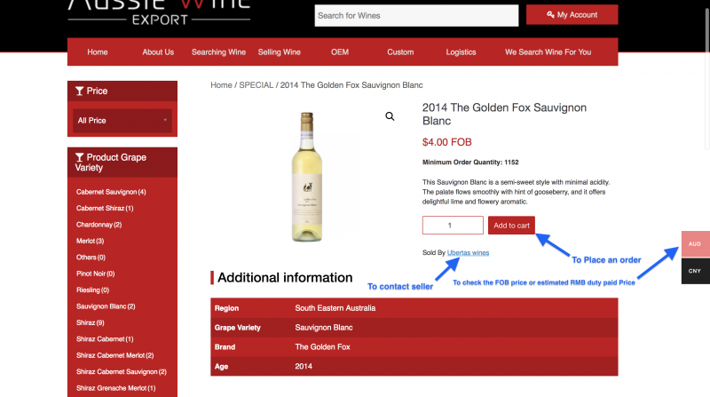The image size is (710, 397).
Task: Open We Search Wine For You menu
Action: click(548, 52)
